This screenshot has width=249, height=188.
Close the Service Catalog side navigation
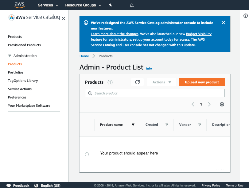pyautogui.click(x=63, y=18)
